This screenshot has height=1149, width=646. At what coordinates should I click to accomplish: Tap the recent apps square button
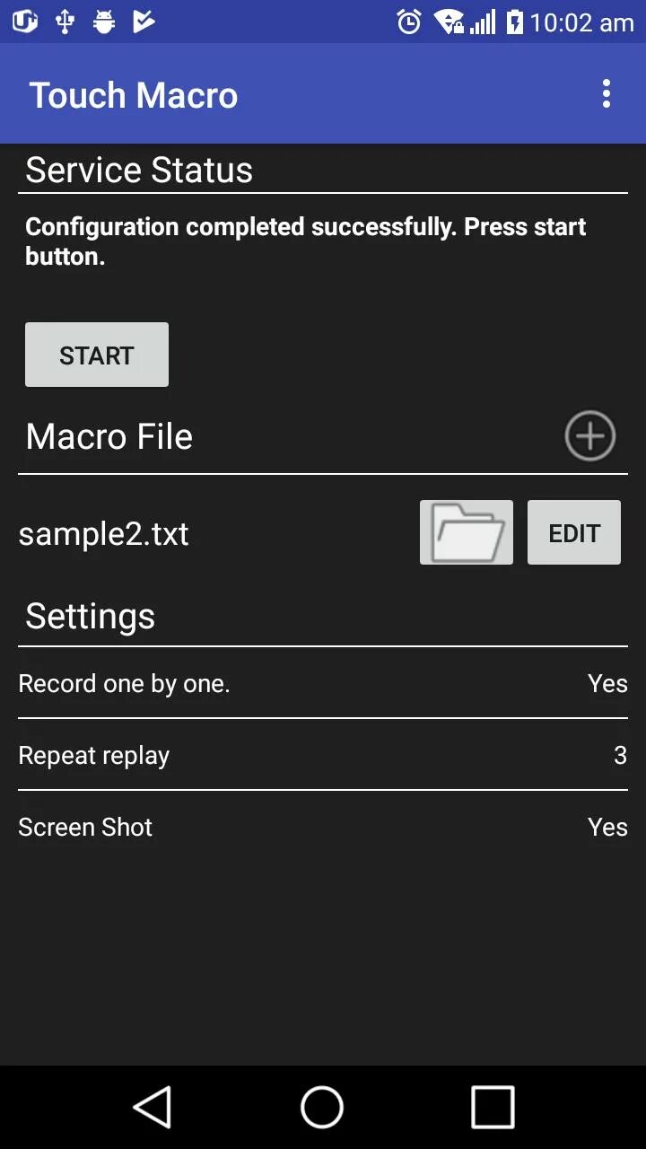[x=493, y=1107]
